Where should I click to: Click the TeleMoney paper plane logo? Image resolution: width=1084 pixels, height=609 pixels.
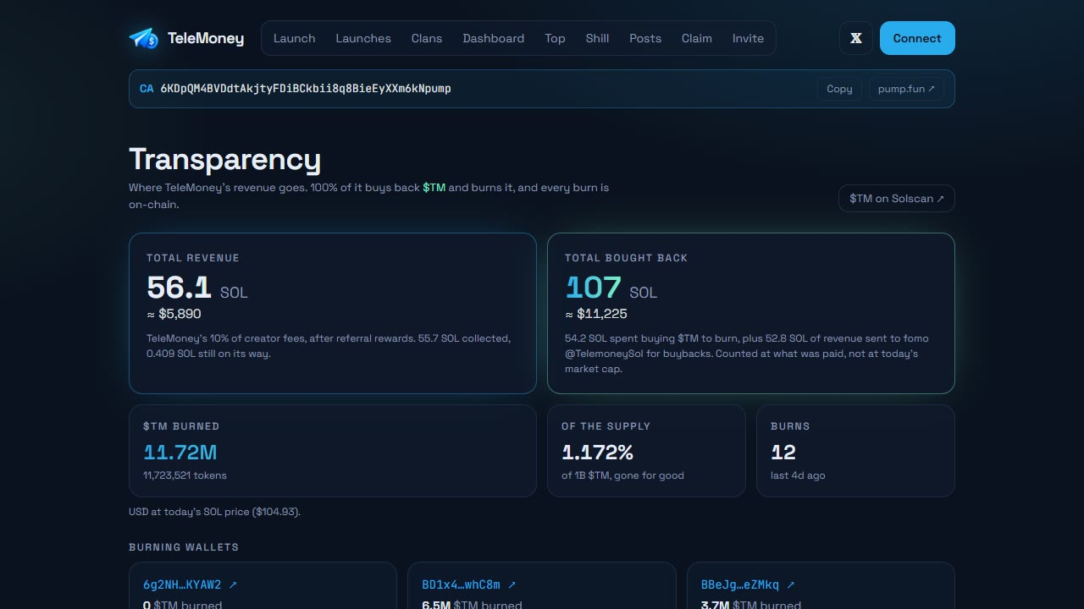[x=144, y=38]
